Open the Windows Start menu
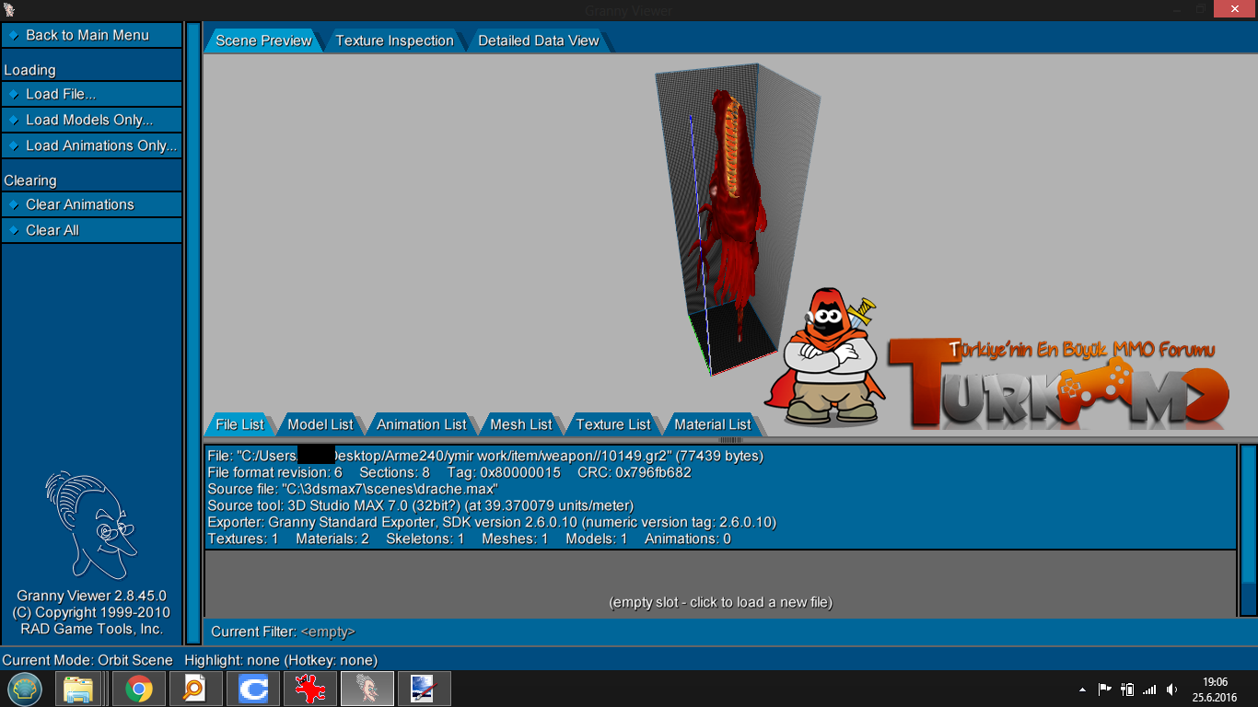Image resolution: width=1258 pixels, height=707 pixels. click(x=25, y=689)
